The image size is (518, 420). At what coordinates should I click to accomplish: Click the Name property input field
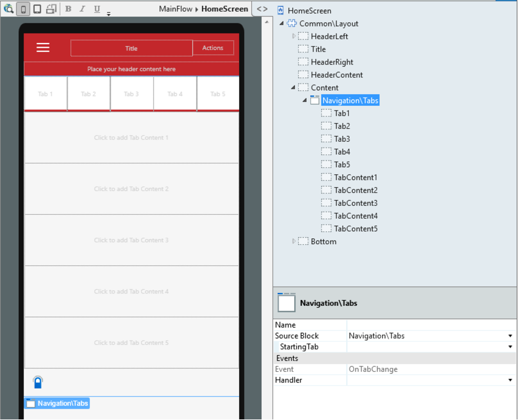431,325
